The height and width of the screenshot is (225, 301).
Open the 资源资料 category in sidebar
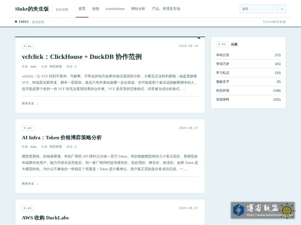pyautogui.click(x=223, y=99)
